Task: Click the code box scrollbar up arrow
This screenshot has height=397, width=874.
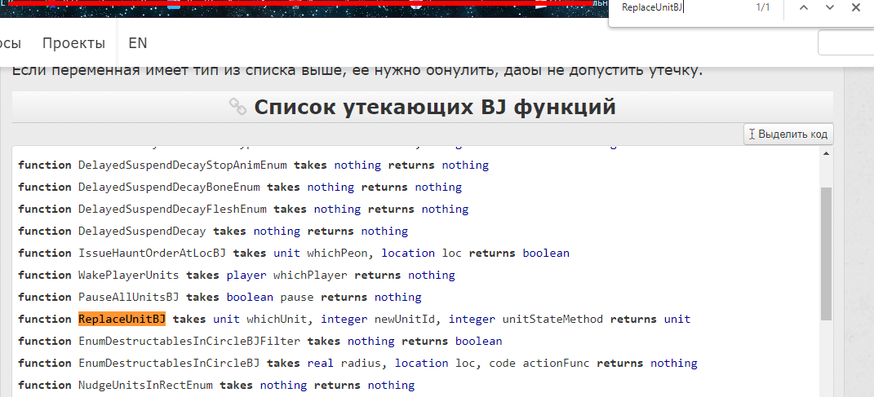Action: click(x=827, y=152)
